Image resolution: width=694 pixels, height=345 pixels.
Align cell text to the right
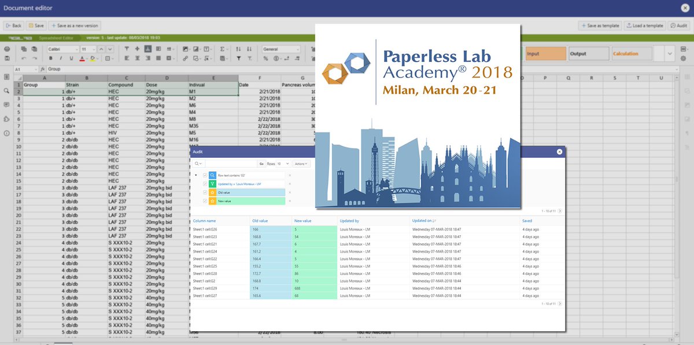(x=148, y=58)
